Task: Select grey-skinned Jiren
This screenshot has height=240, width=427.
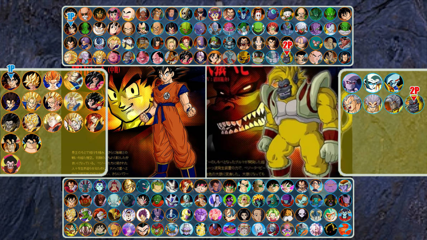Action: pos(302,215)
